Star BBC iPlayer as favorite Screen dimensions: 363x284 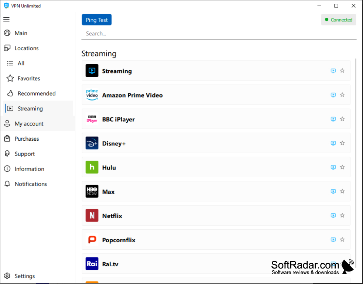point(342,119)
